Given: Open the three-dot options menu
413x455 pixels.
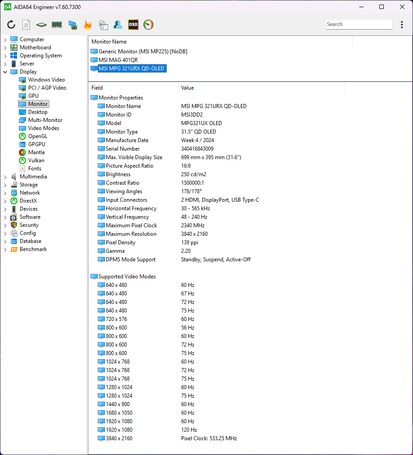Looking at the screenshot, I should click(x=402, y=25).
